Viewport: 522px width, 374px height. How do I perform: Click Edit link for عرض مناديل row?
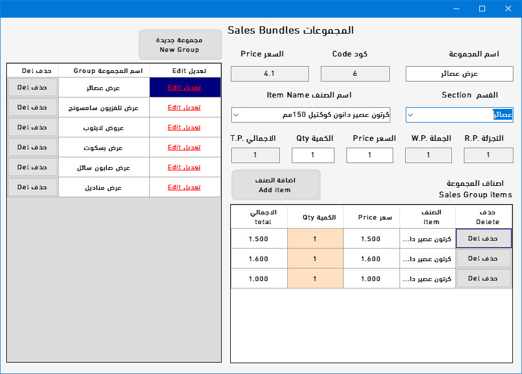(x=184, y=187)
